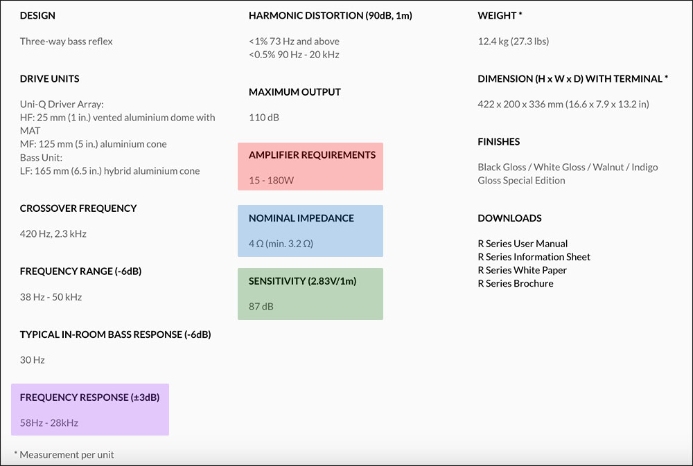This screenshot has width=693, height=466.
Task: Click the Maximum Output value 110 dB
Action: point(264,118)
